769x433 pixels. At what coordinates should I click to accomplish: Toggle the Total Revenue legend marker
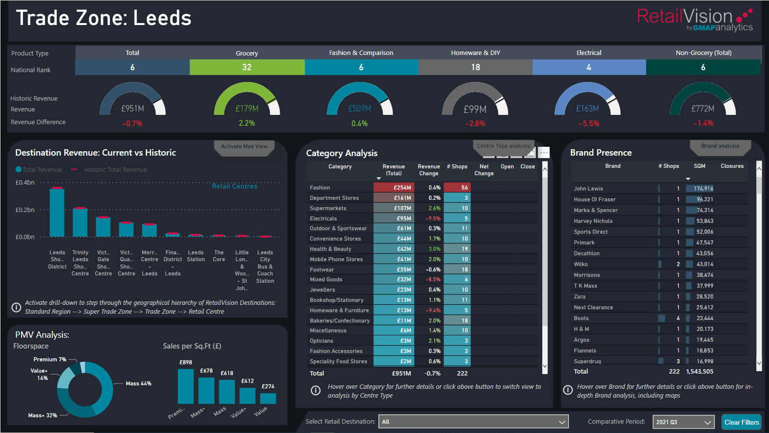pos(19,169)
